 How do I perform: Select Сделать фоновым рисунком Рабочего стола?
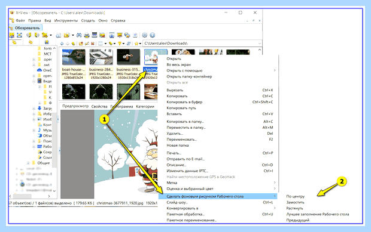(x=218, y=196)
